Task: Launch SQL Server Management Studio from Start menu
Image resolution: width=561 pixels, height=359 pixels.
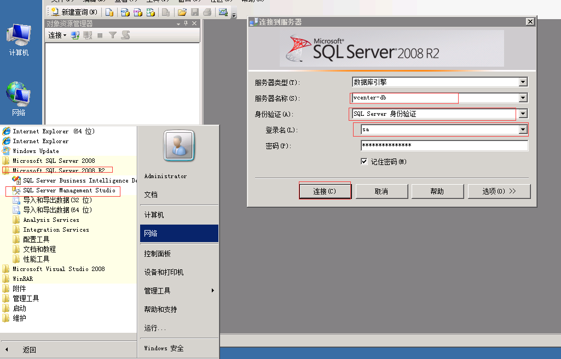Action: [x=65, y=190]
